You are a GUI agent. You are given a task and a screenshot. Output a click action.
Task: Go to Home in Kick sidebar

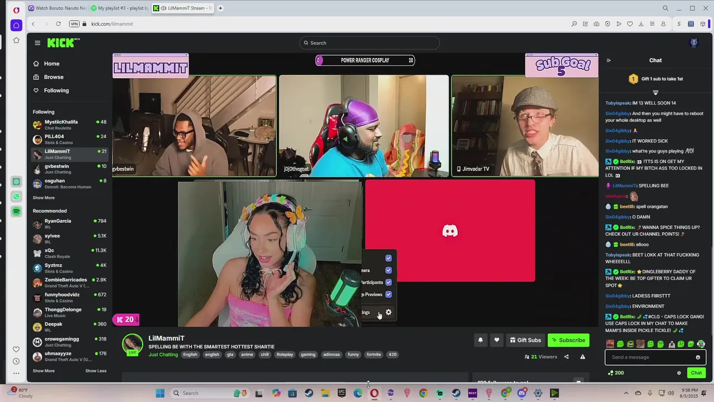click(46, 64)
